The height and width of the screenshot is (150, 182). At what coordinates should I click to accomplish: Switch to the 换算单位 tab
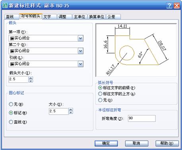(97, 17)
